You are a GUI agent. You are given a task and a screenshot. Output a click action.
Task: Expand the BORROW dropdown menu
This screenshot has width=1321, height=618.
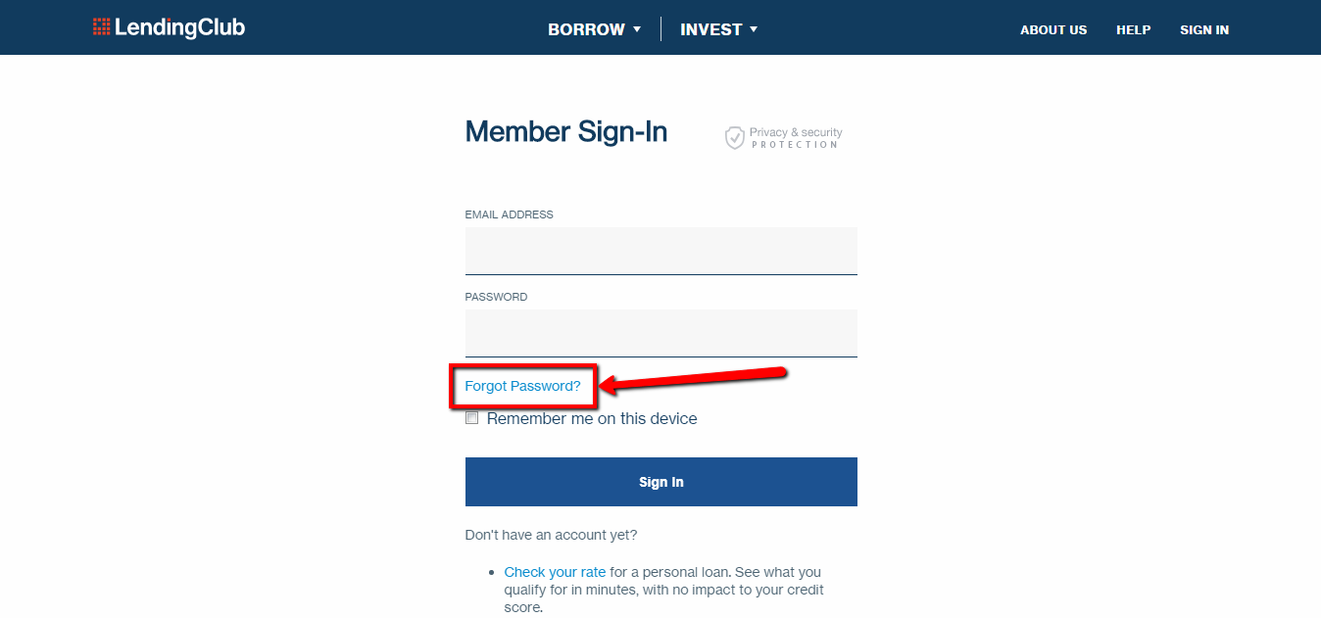click(x=586, y=29)
